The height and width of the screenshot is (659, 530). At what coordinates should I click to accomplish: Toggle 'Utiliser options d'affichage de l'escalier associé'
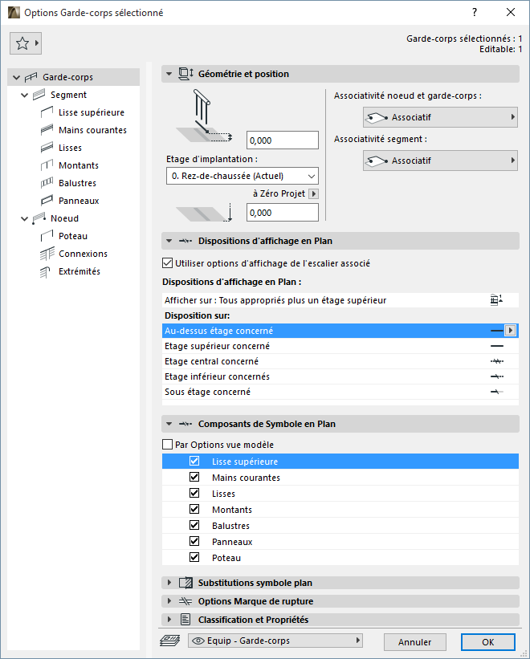[x=167, y=262]
